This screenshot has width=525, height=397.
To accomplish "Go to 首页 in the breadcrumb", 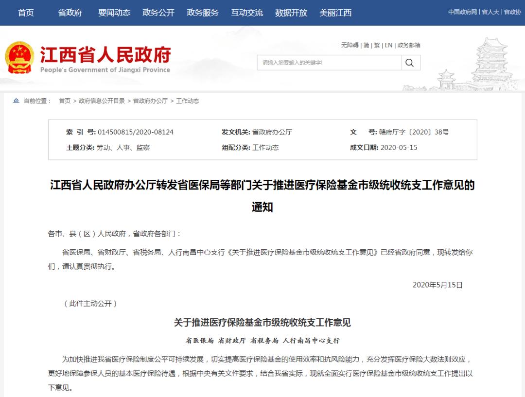I will tap(65, 101).
